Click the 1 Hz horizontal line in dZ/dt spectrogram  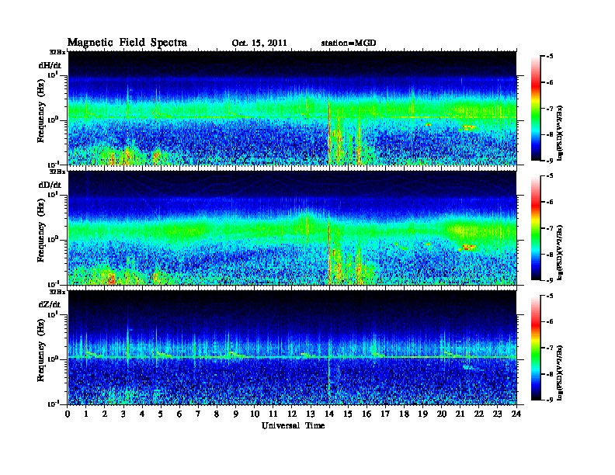click(x=292, y=358)
